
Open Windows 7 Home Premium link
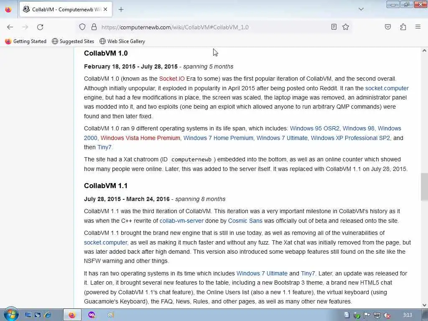(218, 138)
